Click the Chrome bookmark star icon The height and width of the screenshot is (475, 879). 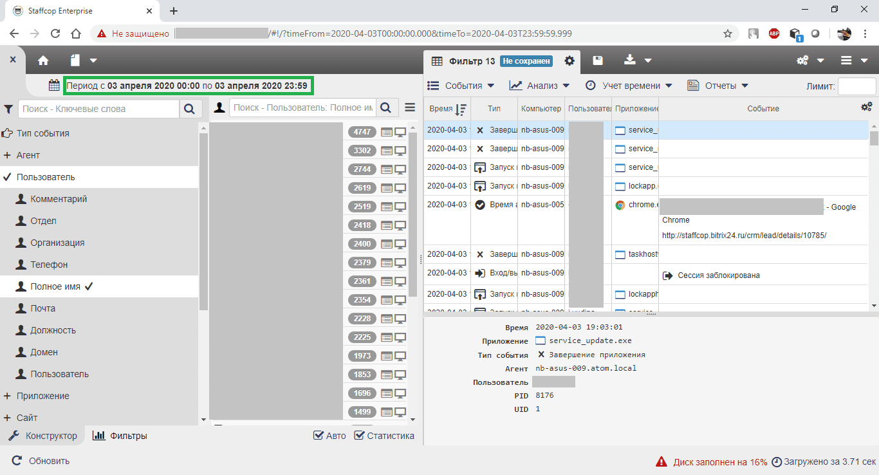tap(728, 33)
